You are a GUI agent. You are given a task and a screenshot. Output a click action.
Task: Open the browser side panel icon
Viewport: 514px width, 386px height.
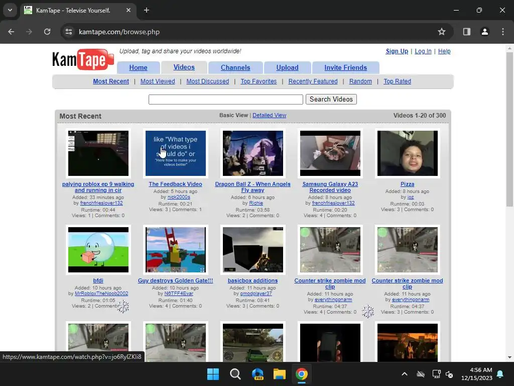[x=467, y=32]
